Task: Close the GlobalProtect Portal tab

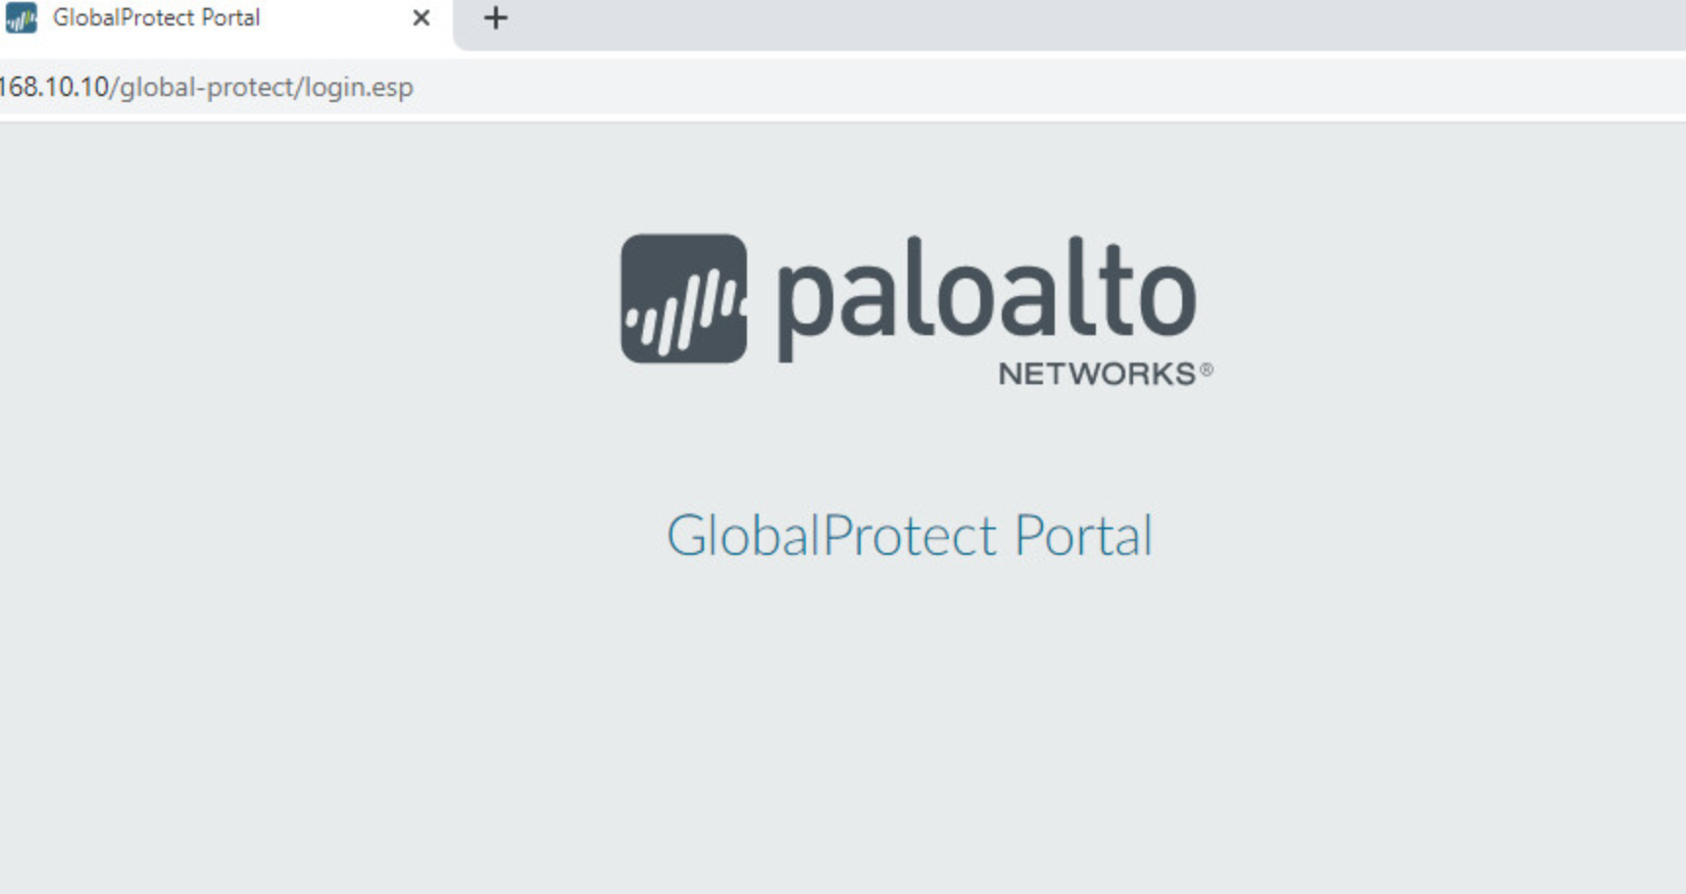Action: coord(421,18)
